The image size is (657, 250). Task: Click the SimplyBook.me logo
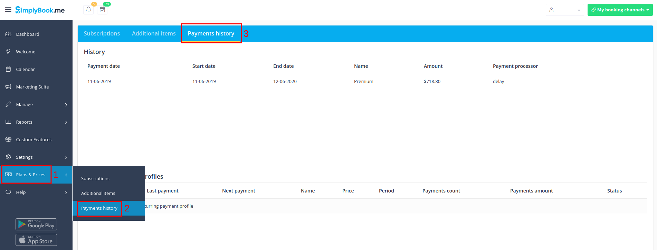pos(40,10)
